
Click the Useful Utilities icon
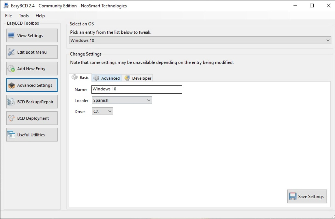11,135
